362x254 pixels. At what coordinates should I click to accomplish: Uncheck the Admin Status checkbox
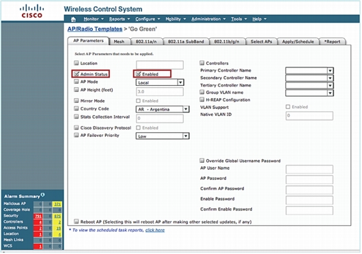point(76,74)
